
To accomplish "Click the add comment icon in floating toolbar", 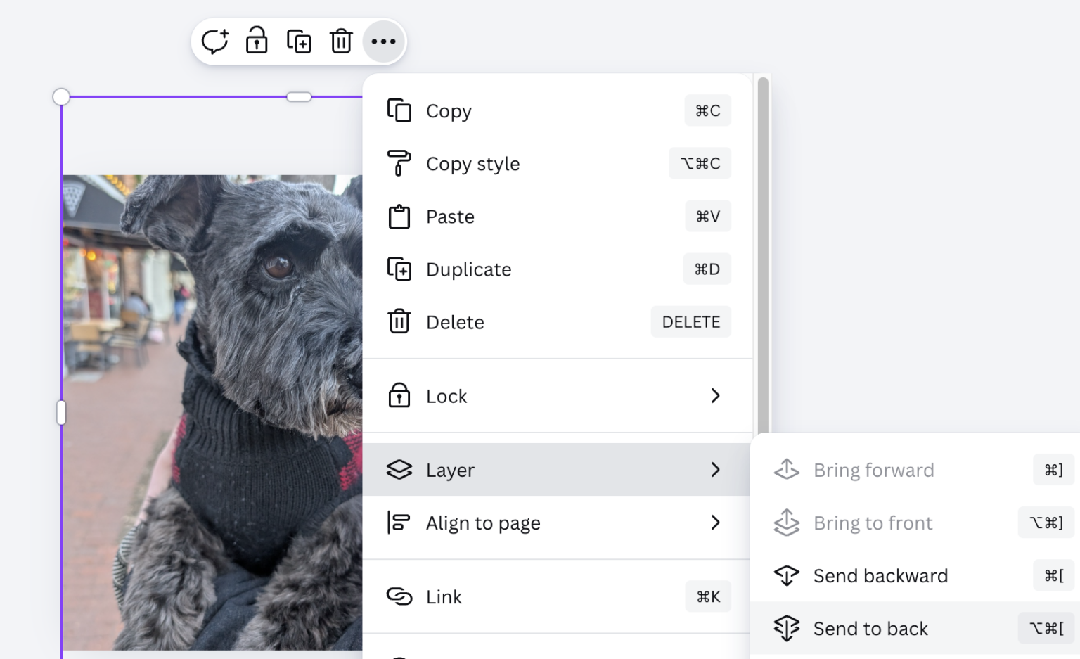I will (x=214, y=41).
